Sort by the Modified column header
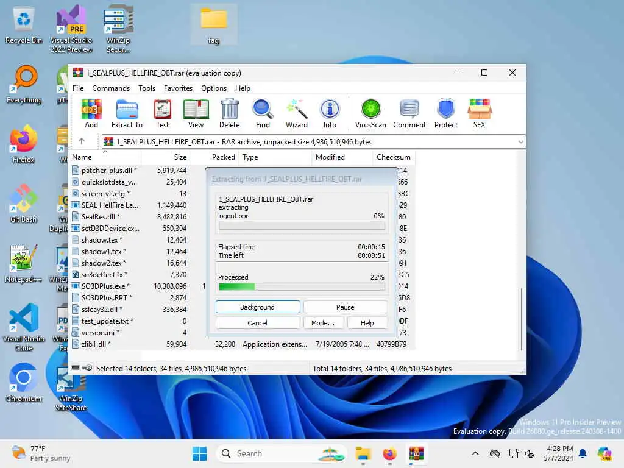The image size is (624, 468). pyautogui.click(x=342, y=157)
